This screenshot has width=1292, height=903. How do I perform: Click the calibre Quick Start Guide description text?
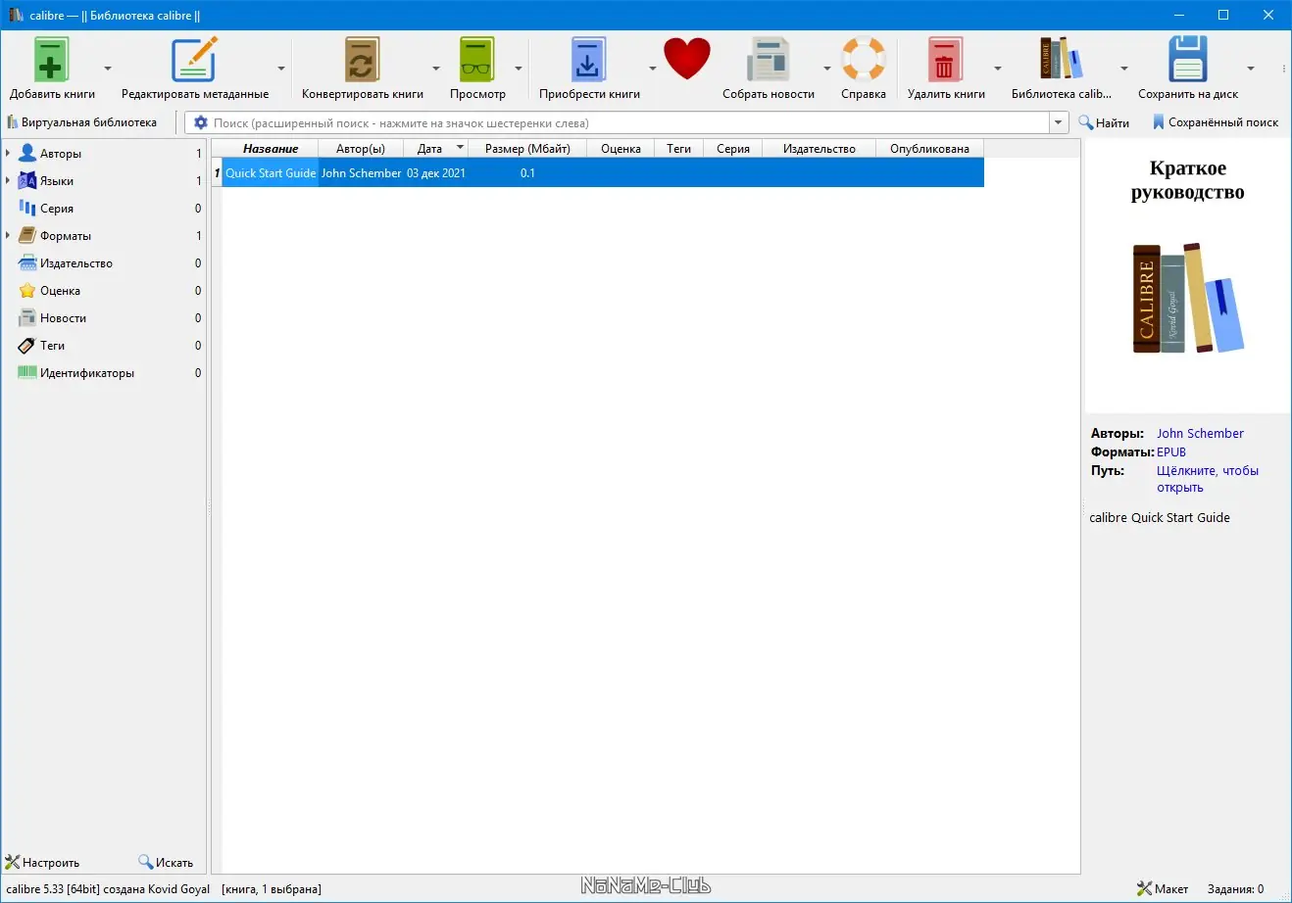[x=1160, y=517]
